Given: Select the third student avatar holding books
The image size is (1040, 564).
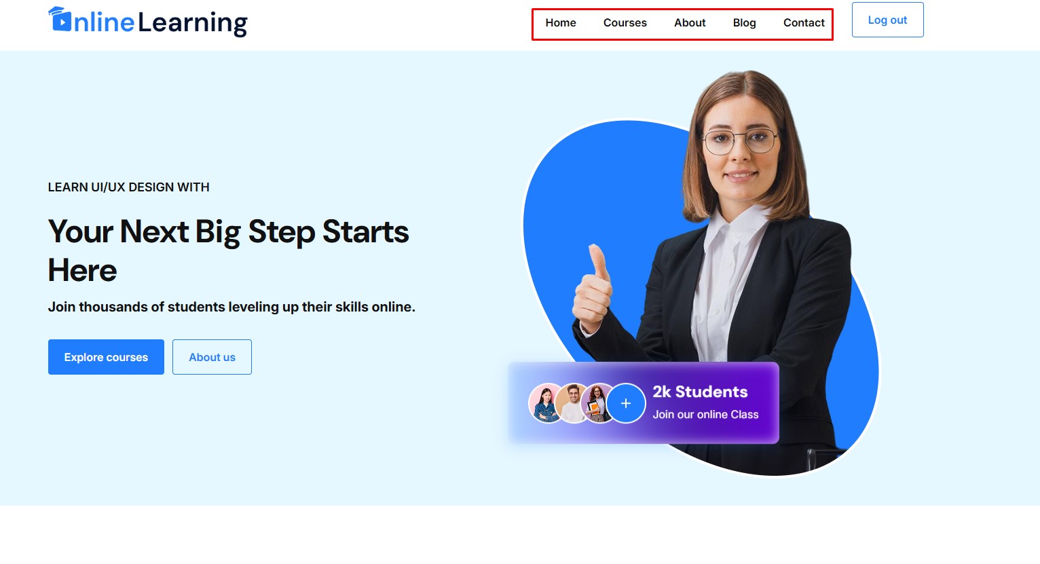Looking at the screenshot, I should point(598,403).
